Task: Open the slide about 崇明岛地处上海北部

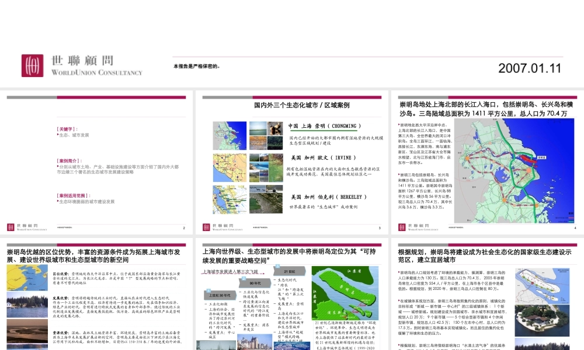Action: (488, 163)
